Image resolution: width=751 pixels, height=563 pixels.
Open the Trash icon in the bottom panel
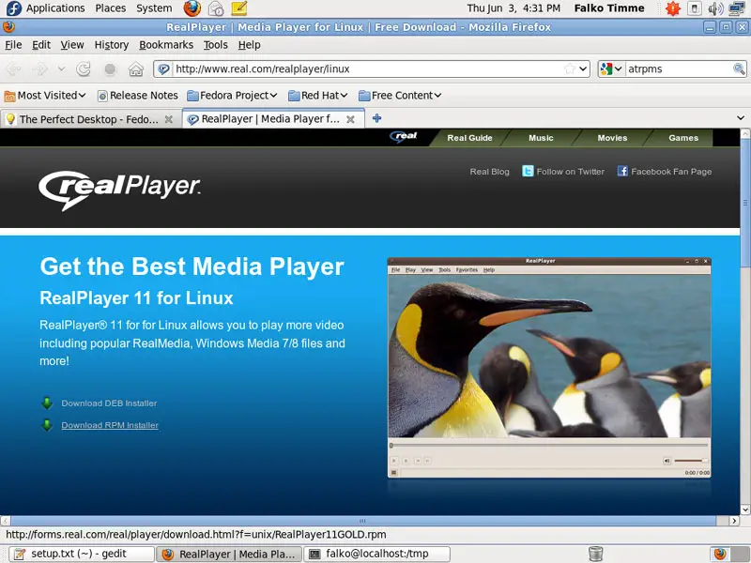click(x=595, y=554)
